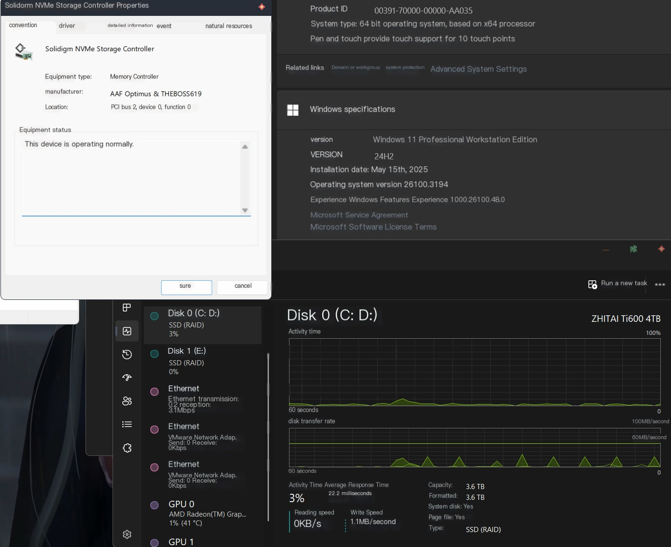Open Microsoft Software License Terms link

pos(374,227)
